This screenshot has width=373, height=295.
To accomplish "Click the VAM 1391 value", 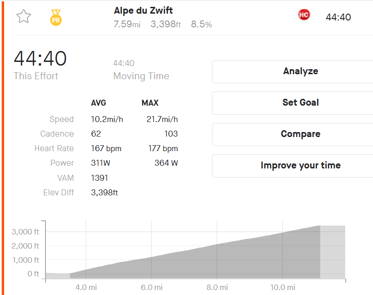I will (100, 178).
